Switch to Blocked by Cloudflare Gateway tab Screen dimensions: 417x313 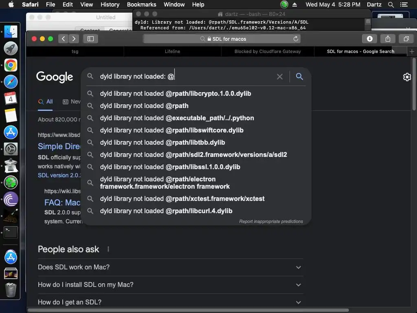268,51
